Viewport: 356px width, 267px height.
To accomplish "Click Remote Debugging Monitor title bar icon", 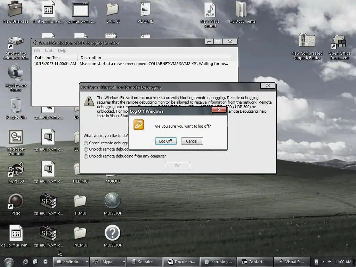I will 35,43.
